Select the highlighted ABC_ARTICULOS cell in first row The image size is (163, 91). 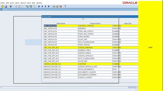pyautogui.click(x=61, y=26)
